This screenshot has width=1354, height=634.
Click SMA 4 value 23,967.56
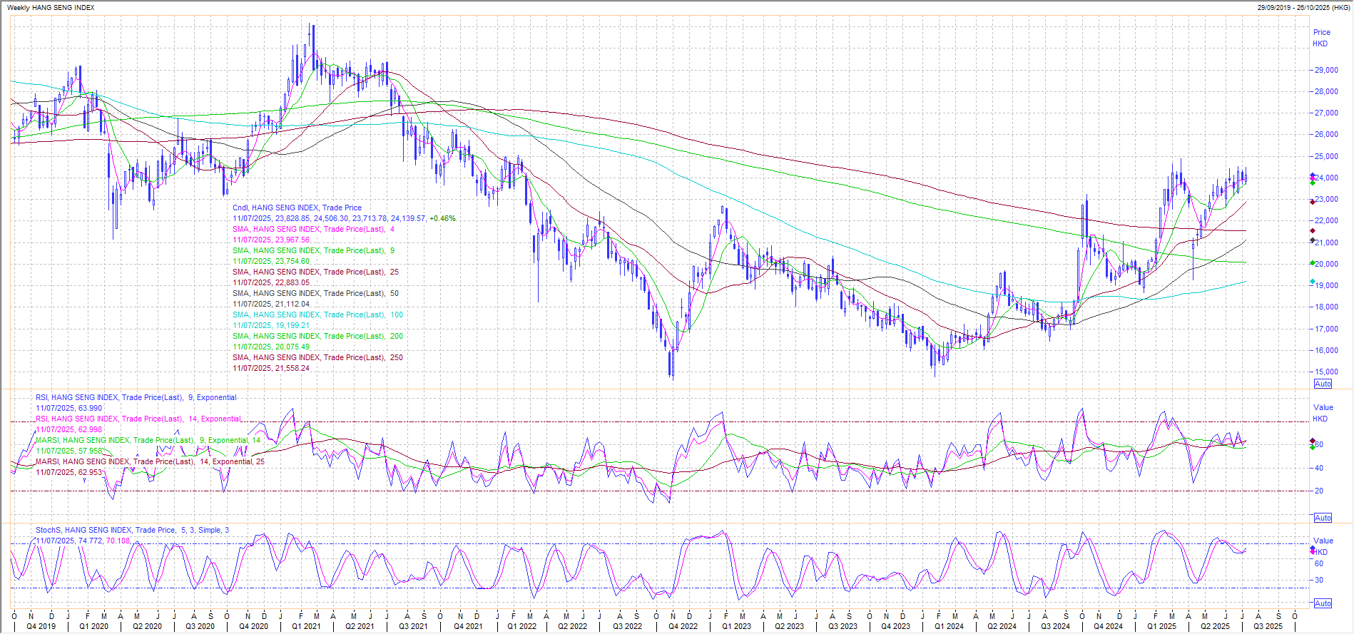271,240
